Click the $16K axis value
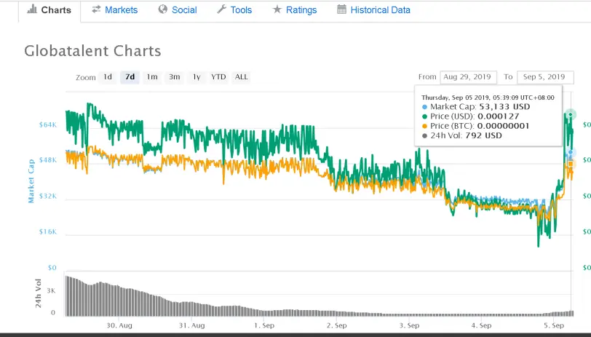591x337 pixels. [48, 231]
